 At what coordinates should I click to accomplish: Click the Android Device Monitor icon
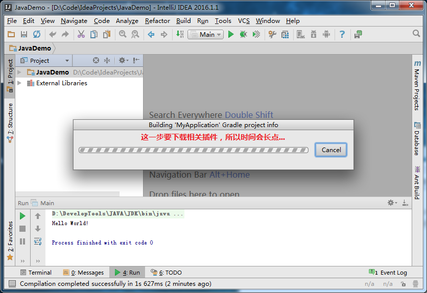[x=326, y=34]
